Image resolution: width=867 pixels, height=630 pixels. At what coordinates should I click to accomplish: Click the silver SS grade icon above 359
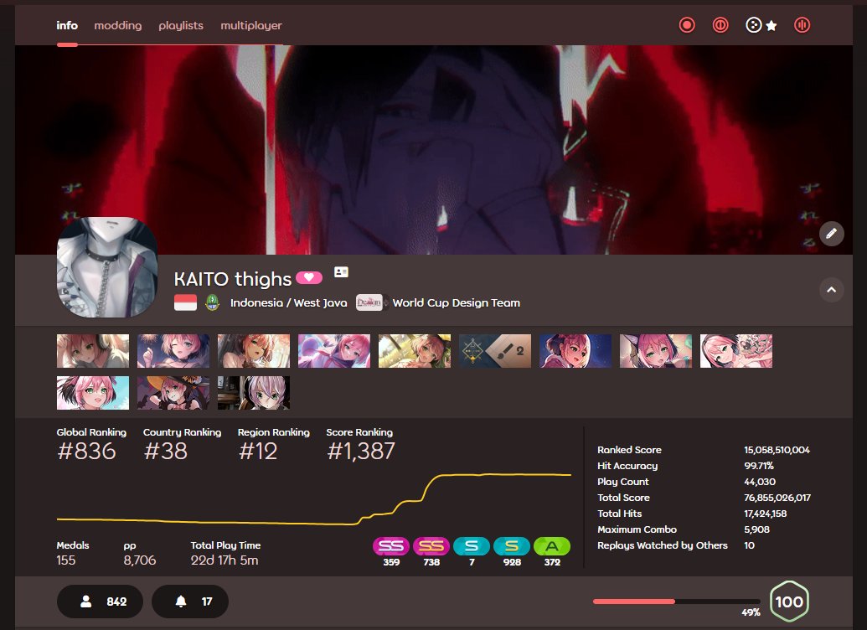(x=391, y=546)
